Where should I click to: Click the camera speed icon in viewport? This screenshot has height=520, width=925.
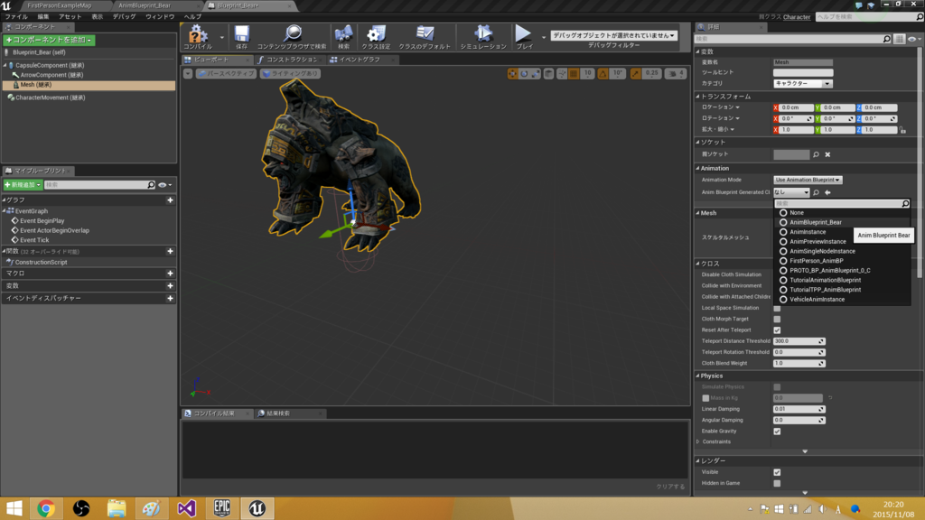672,74
